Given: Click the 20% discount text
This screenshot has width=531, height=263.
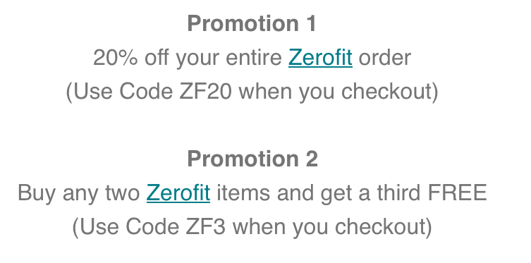Looking at the screenshot, I should (x=116, y=58).
